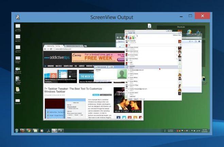
Task: Open the View dropdown at Talk bottom
Action: [136, 99]
